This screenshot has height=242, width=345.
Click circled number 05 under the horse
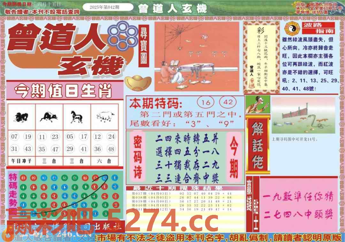70,137
